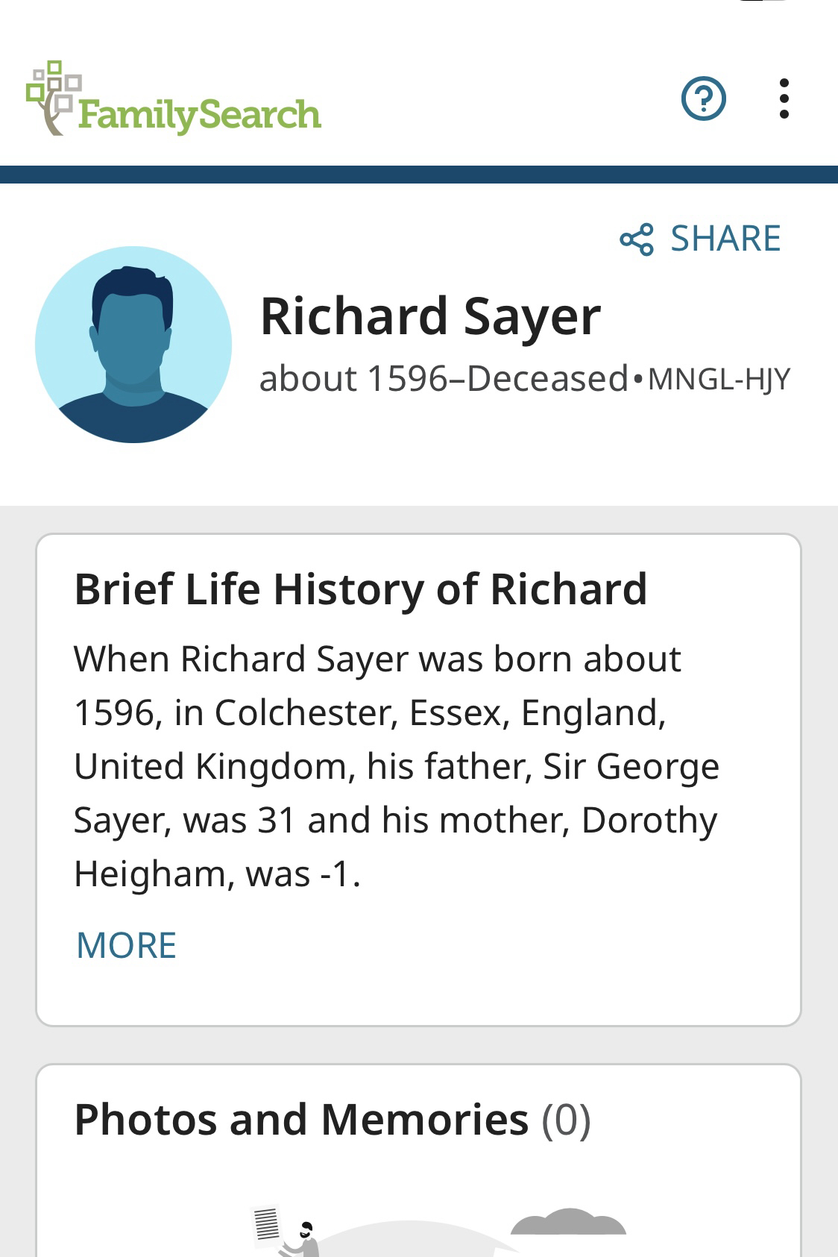Tap the SHARE text label
The height and width of the screenshot is (1257, 838).
725,239
